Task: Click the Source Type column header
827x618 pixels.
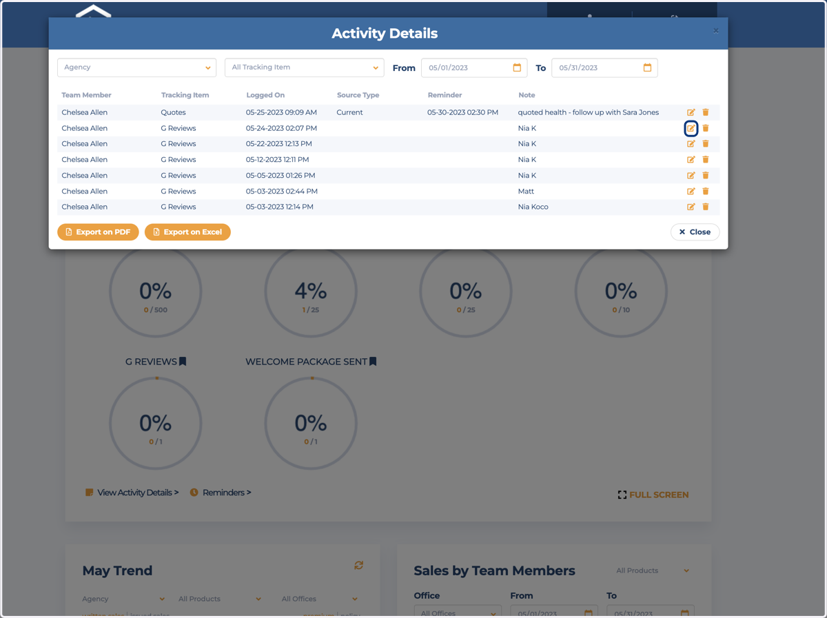Action: tap(358, 95)
